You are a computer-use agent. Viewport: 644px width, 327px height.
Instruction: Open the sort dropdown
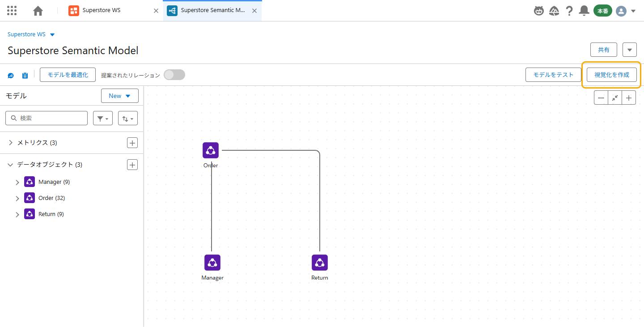(128, 118)
